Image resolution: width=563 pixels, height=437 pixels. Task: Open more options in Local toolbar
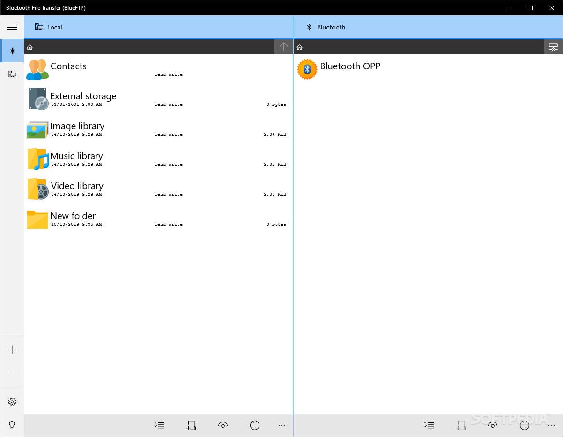(x=282, y=425)
